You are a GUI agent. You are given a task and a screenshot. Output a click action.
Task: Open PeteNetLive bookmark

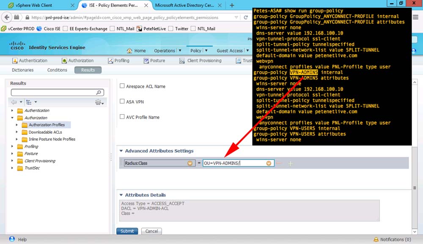point(151,29)
